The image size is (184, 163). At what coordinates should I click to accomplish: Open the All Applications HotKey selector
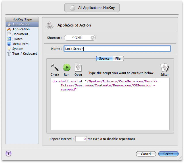point(92,8)
